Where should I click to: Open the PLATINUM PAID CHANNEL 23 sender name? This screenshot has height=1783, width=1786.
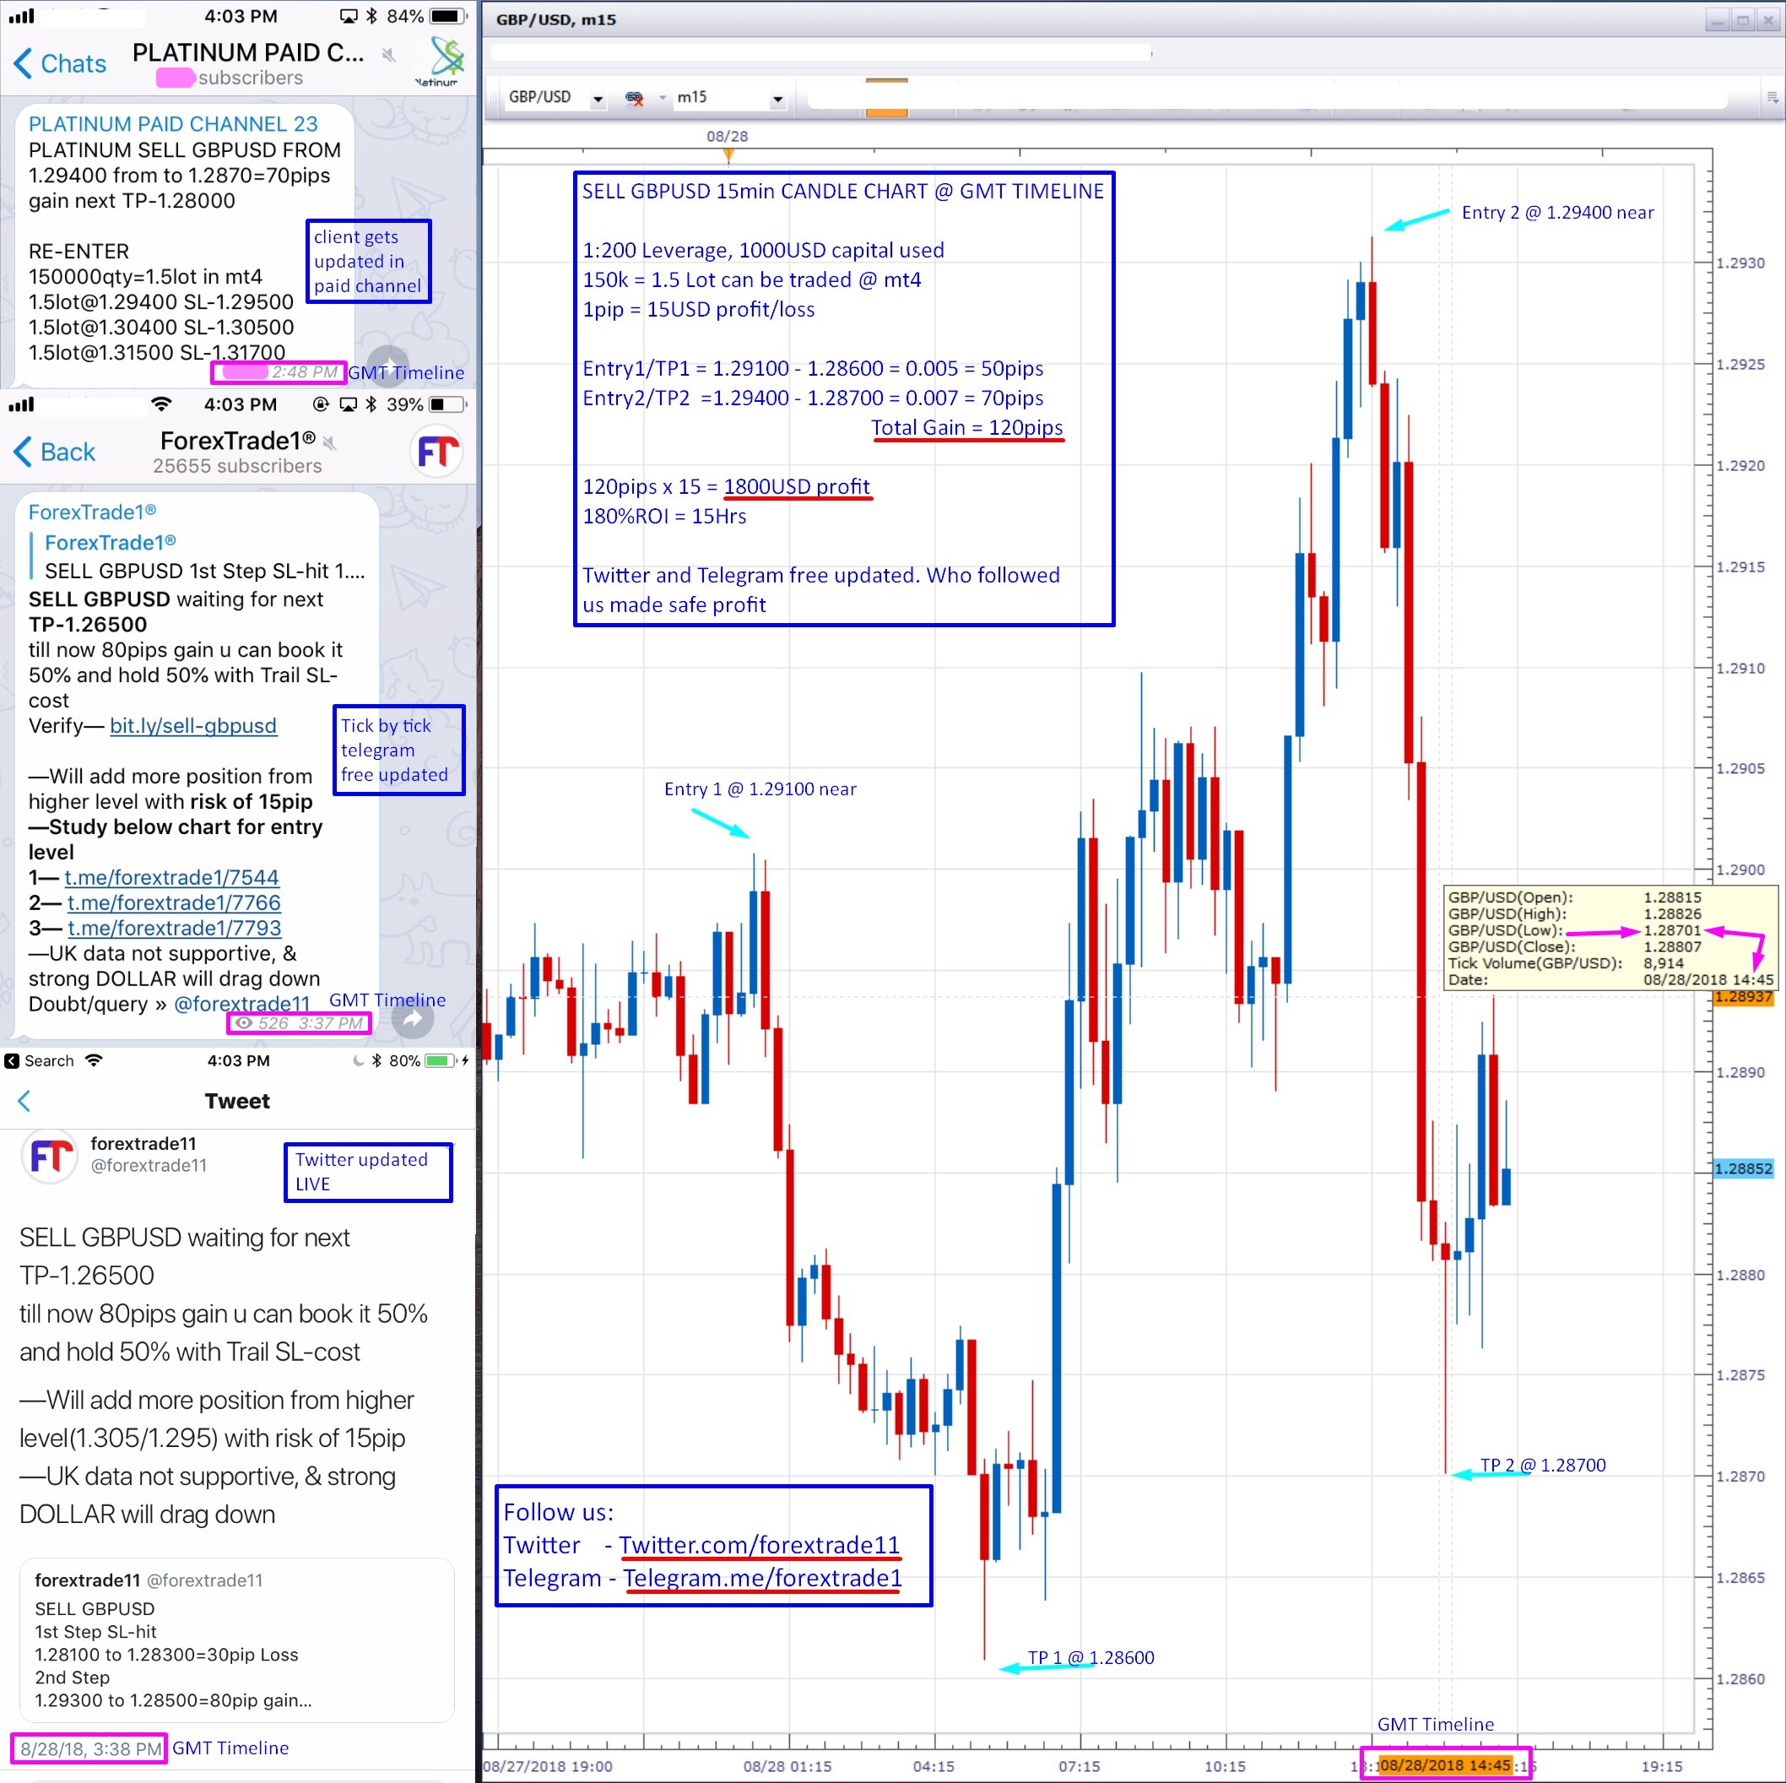pyautogui.click(x=173, y=124)
